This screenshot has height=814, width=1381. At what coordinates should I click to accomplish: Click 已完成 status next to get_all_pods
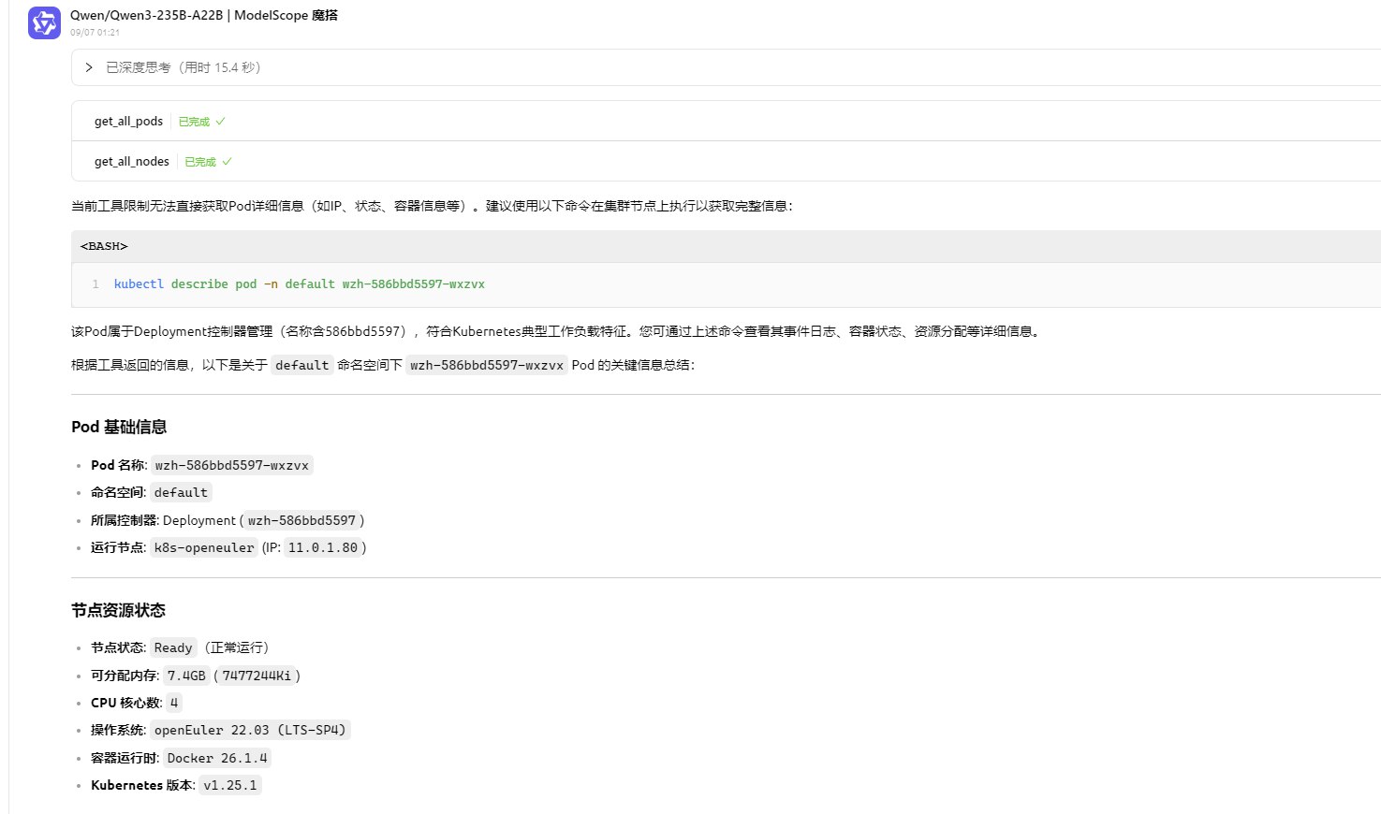click(x=194, y=122)
